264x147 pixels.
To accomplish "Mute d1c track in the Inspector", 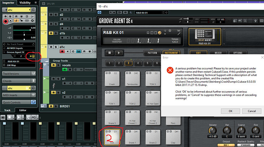I will point(6,16).
